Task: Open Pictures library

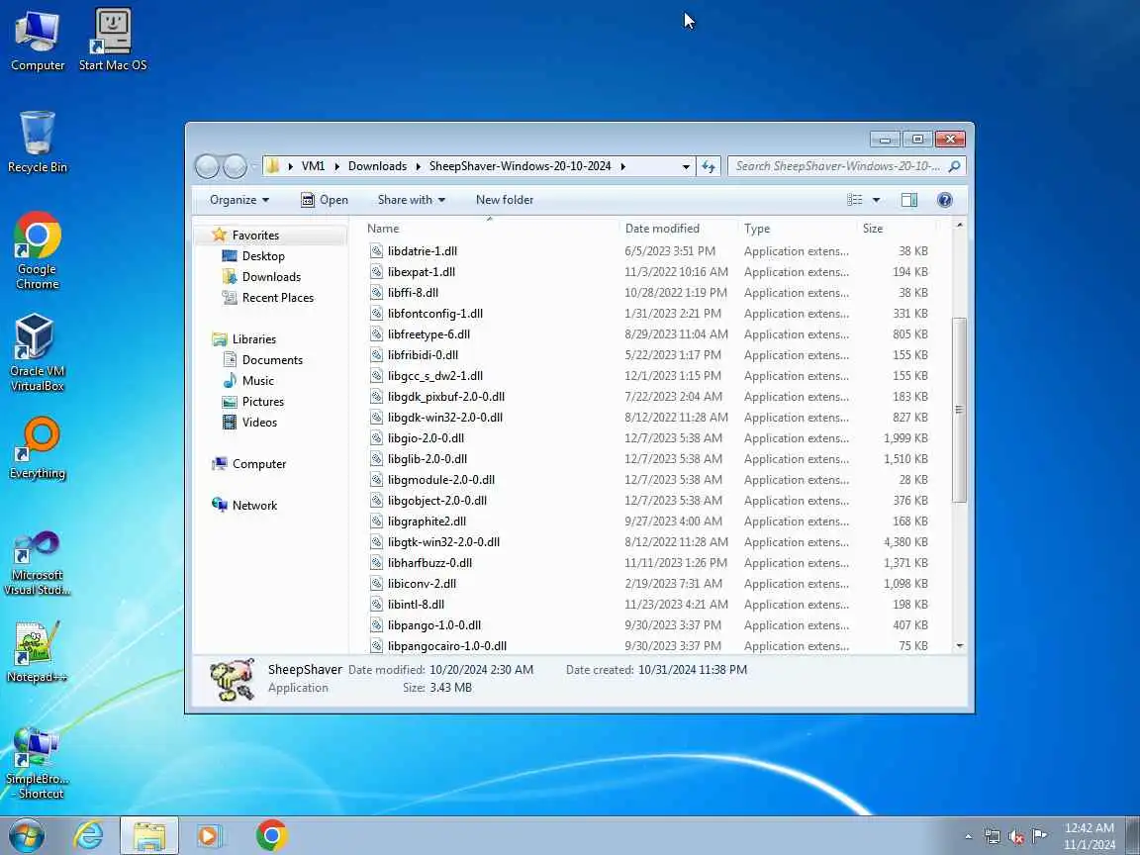Action: [262, 402]
